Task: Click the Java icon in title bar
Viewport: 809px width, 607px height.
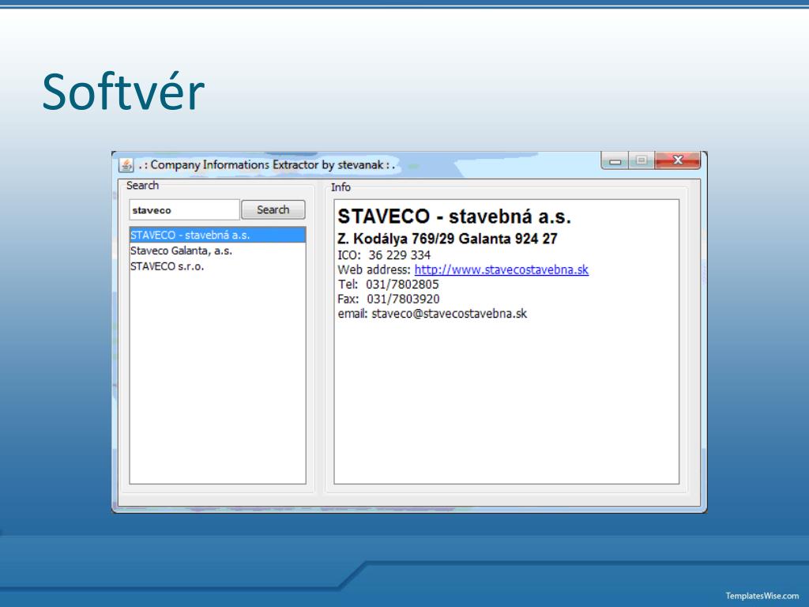Action: click(126, 165)
